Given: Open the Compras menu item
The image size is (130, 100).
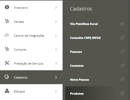Looking at the screenshot, I should click(31, 50).
